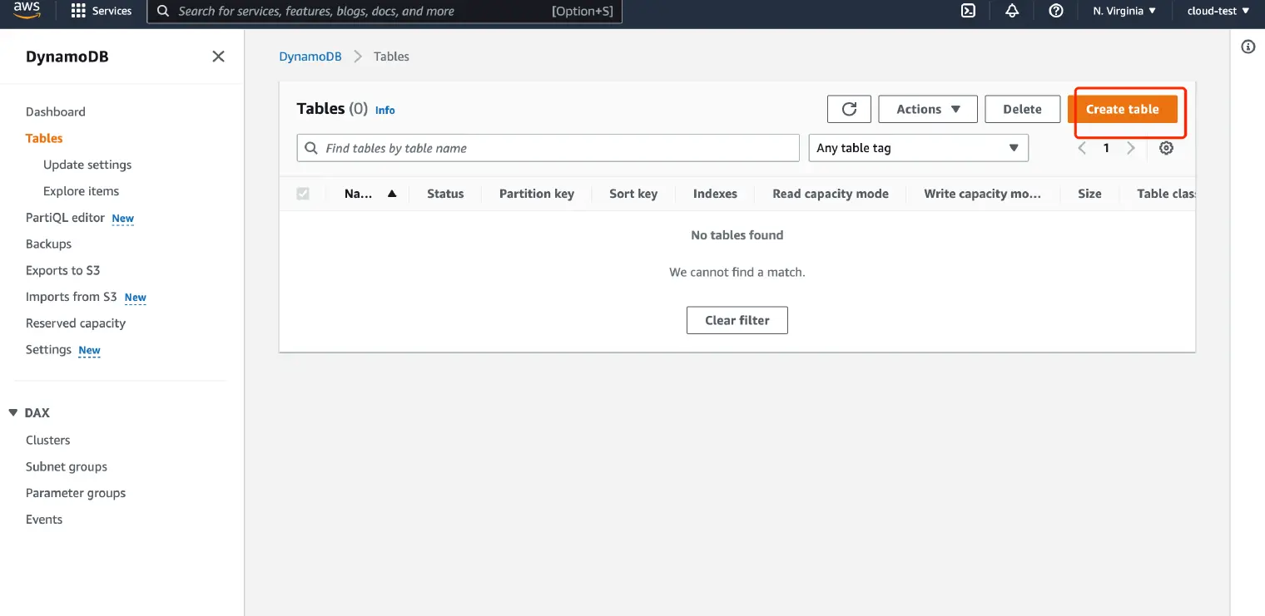Sort by Write capacity mode header
The height and width of the screenshot is (616, 1265).
pyautogui.click(x=983, y=194)
